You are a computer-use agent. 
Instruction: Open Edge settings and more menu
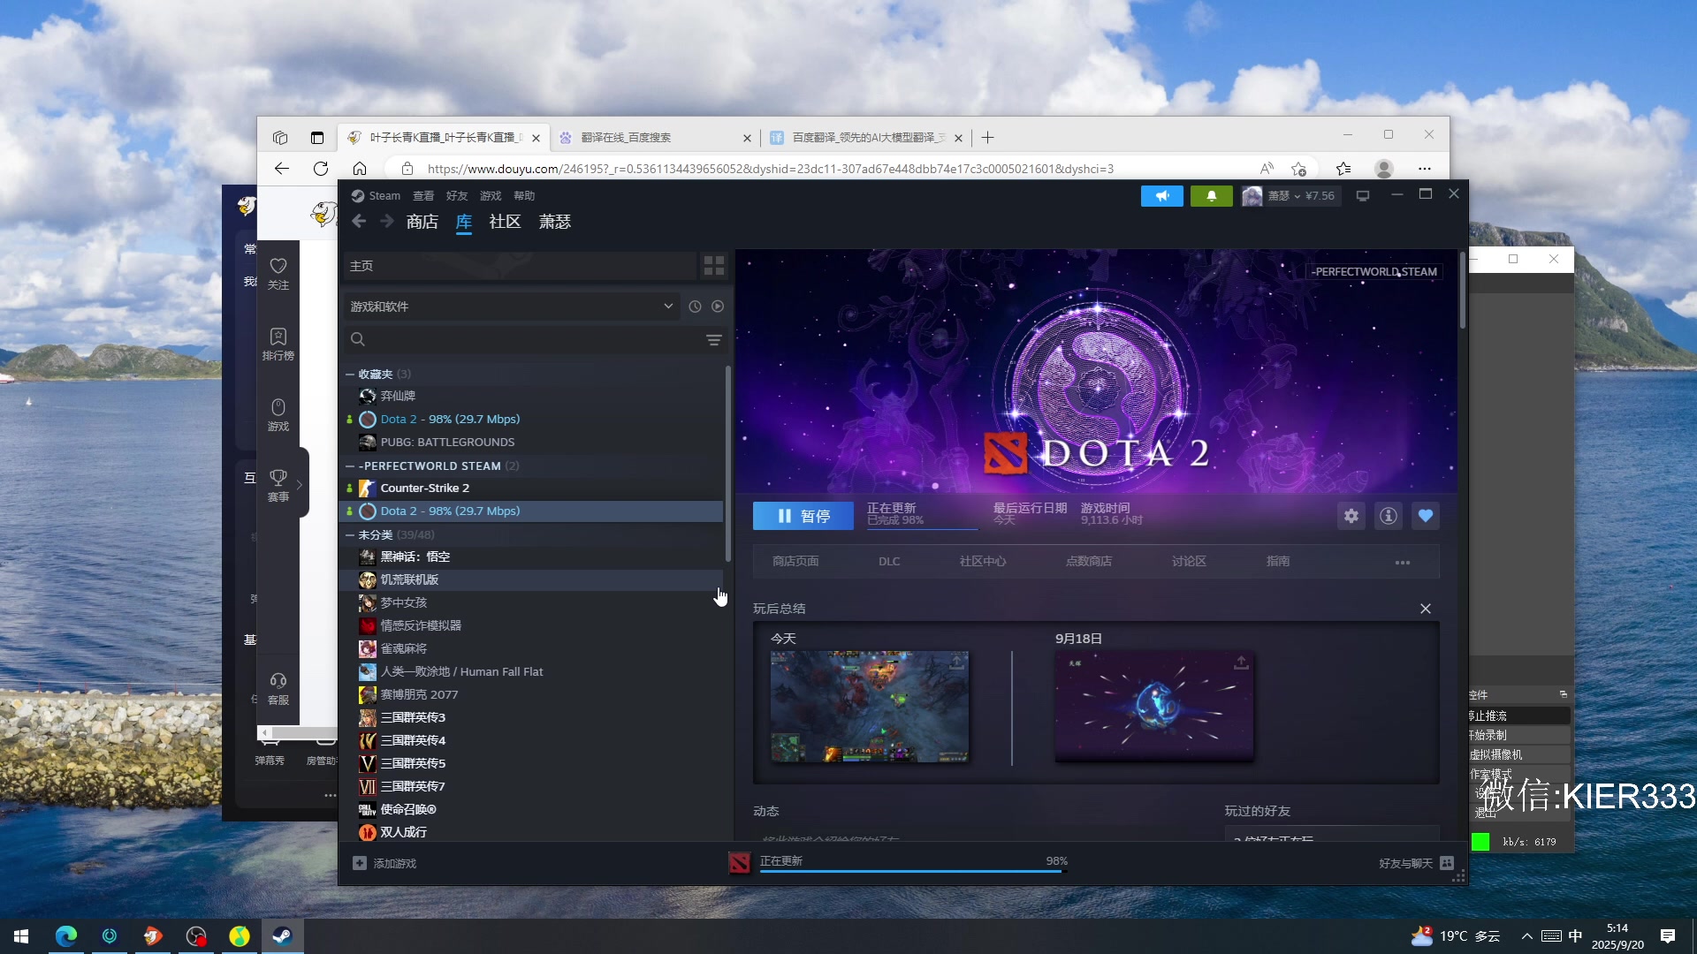point(1425,169)
